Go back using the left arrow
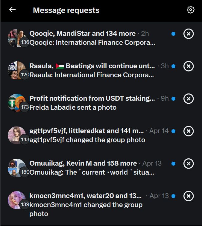 pos(12,10)
